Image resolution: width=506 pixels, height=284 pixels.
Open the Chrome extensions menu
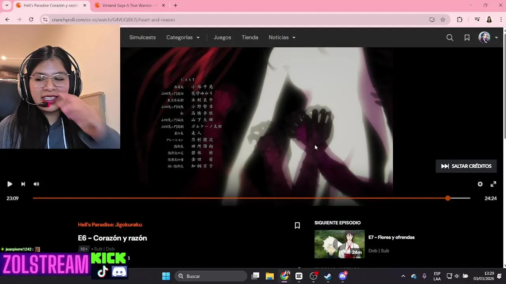pyautogui.click(x=460, y=20)
